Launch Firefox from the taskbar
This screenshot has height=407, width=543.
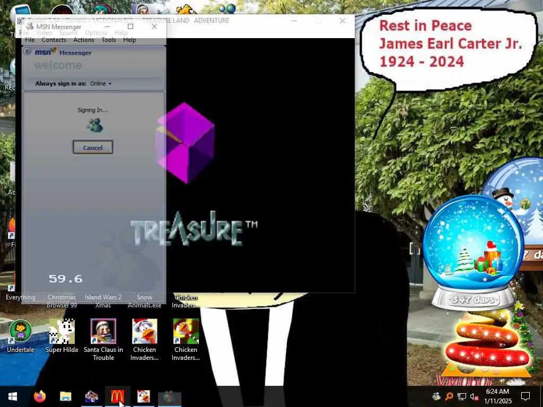pos(40,396)
